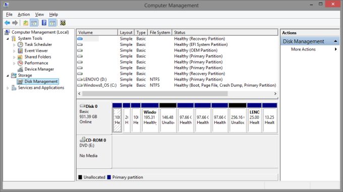343x192 pixels.
Task: Select the 146.48 Unallocated partition block
Action: pos(168,118)
